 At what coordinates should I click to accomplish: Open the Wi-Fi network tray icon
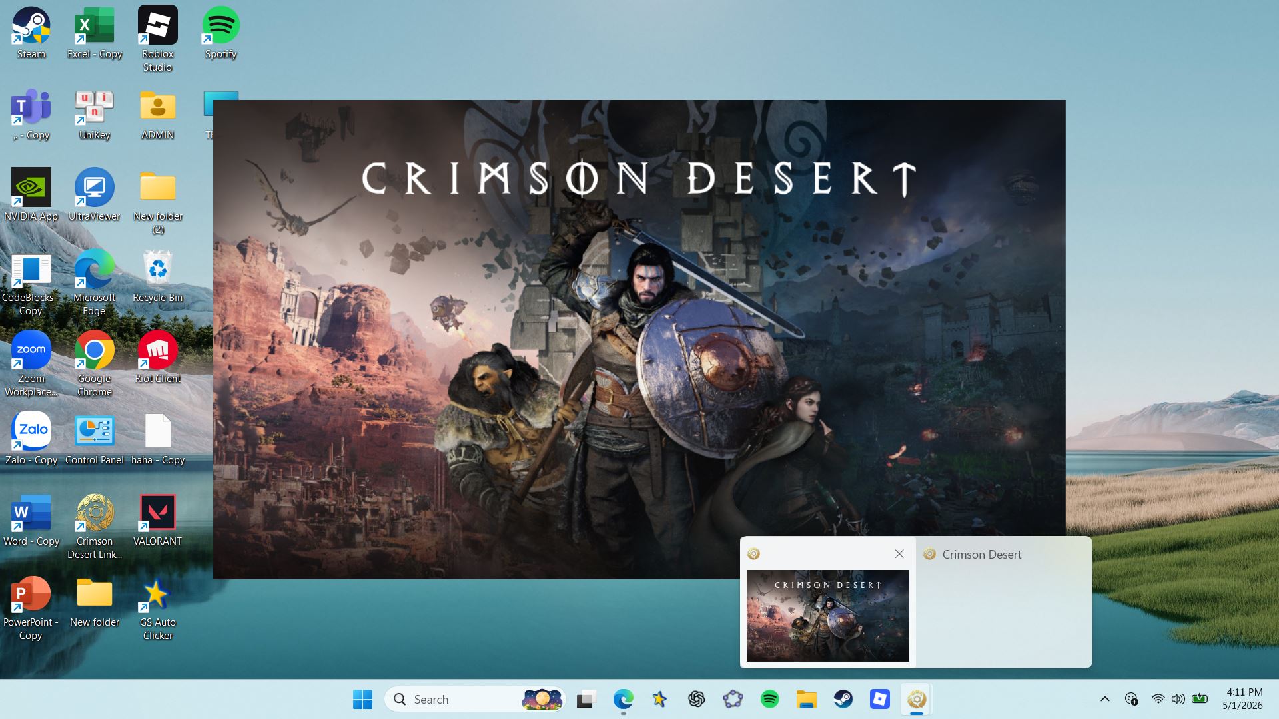(1158, 699)
